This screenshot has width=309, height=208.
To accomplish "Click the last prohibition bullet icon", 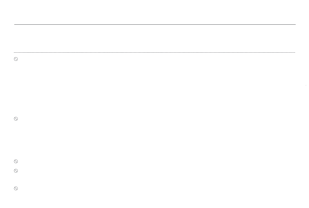I will (x=16, y=188).
